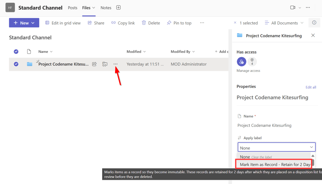Click the Edit all properties link
The width and height of the screenshot is (322, 184).
coord(311,87)
